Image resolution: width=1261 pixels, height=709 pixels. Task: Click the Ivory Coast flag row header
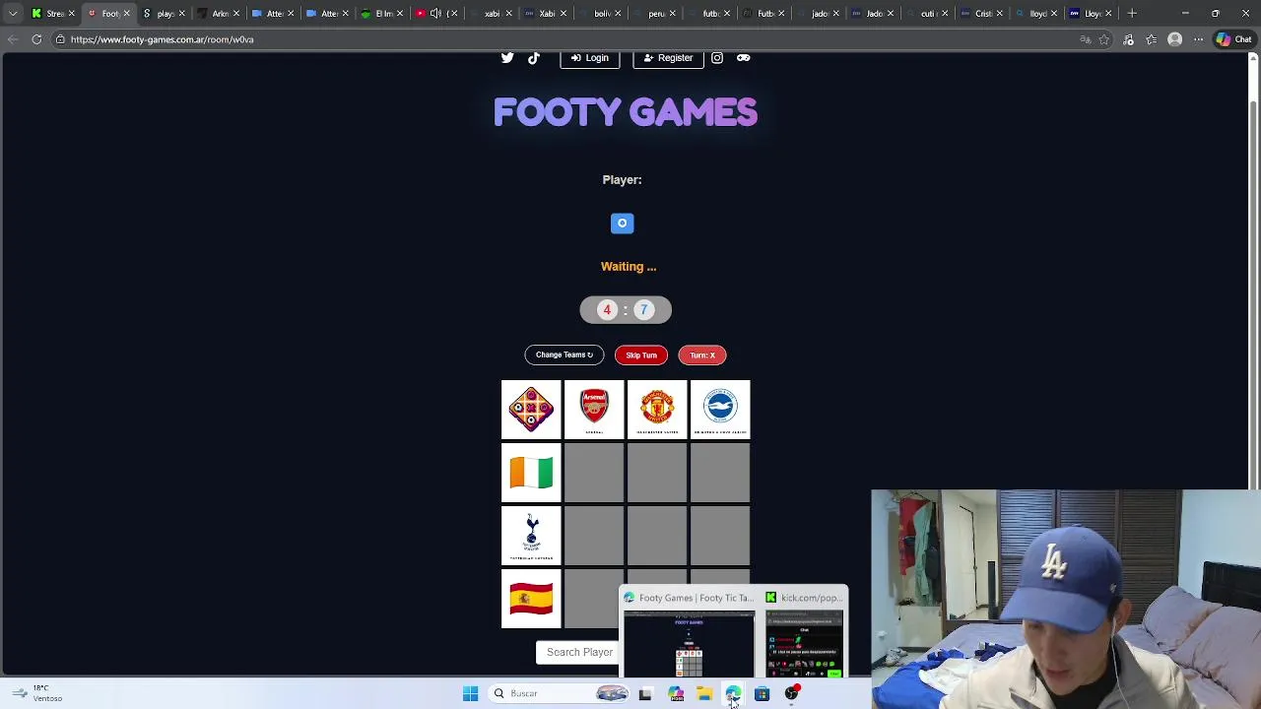531,473
